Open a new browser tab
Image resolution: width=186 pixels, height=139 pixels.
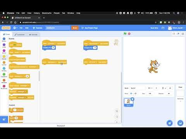44,18
